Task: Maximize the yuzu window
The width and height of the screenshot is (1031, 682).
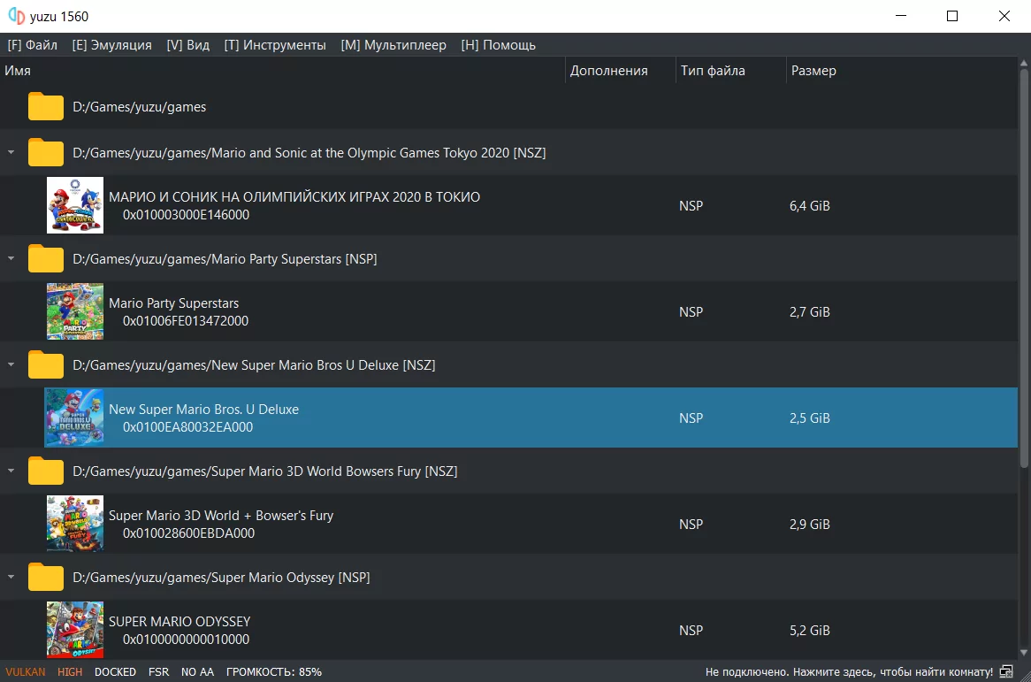Action: (x=952, y=16)
